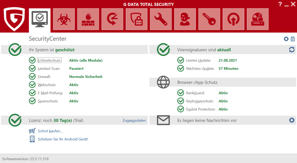297x163 pixels.
Task: Click Schützen Sie Ihr Android Gerät link
Action: click(x=63, y=139)
